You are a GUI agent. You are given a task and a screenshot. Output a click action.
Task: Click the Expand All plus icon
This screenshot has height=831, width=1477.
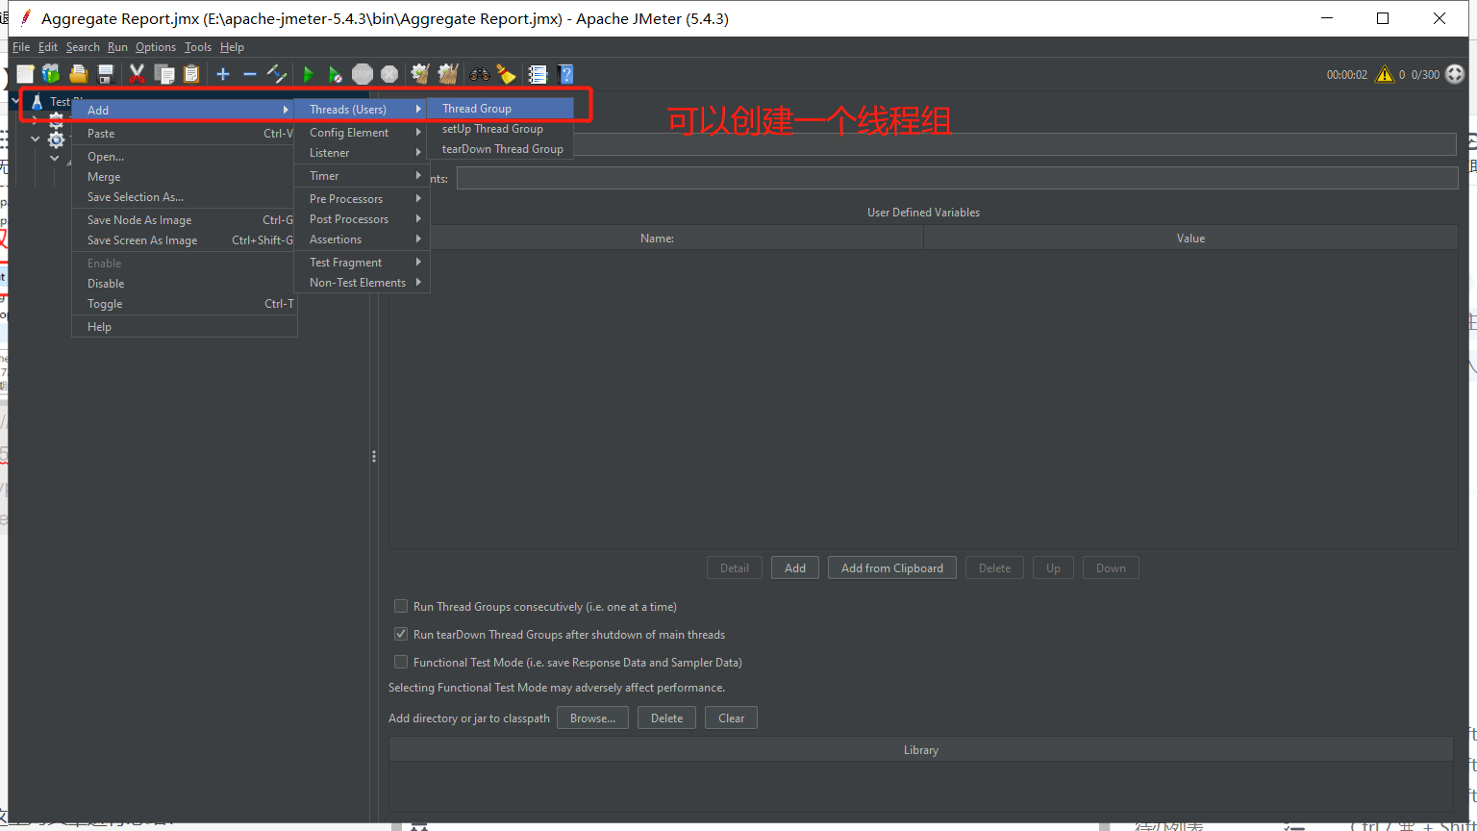(x=223, y=74)
